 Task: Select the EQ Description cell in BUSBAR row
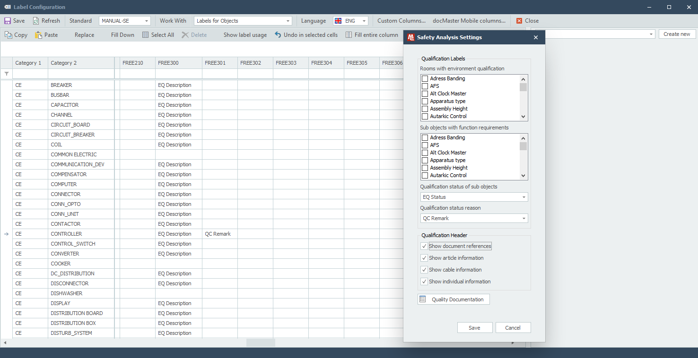(179, 95)
